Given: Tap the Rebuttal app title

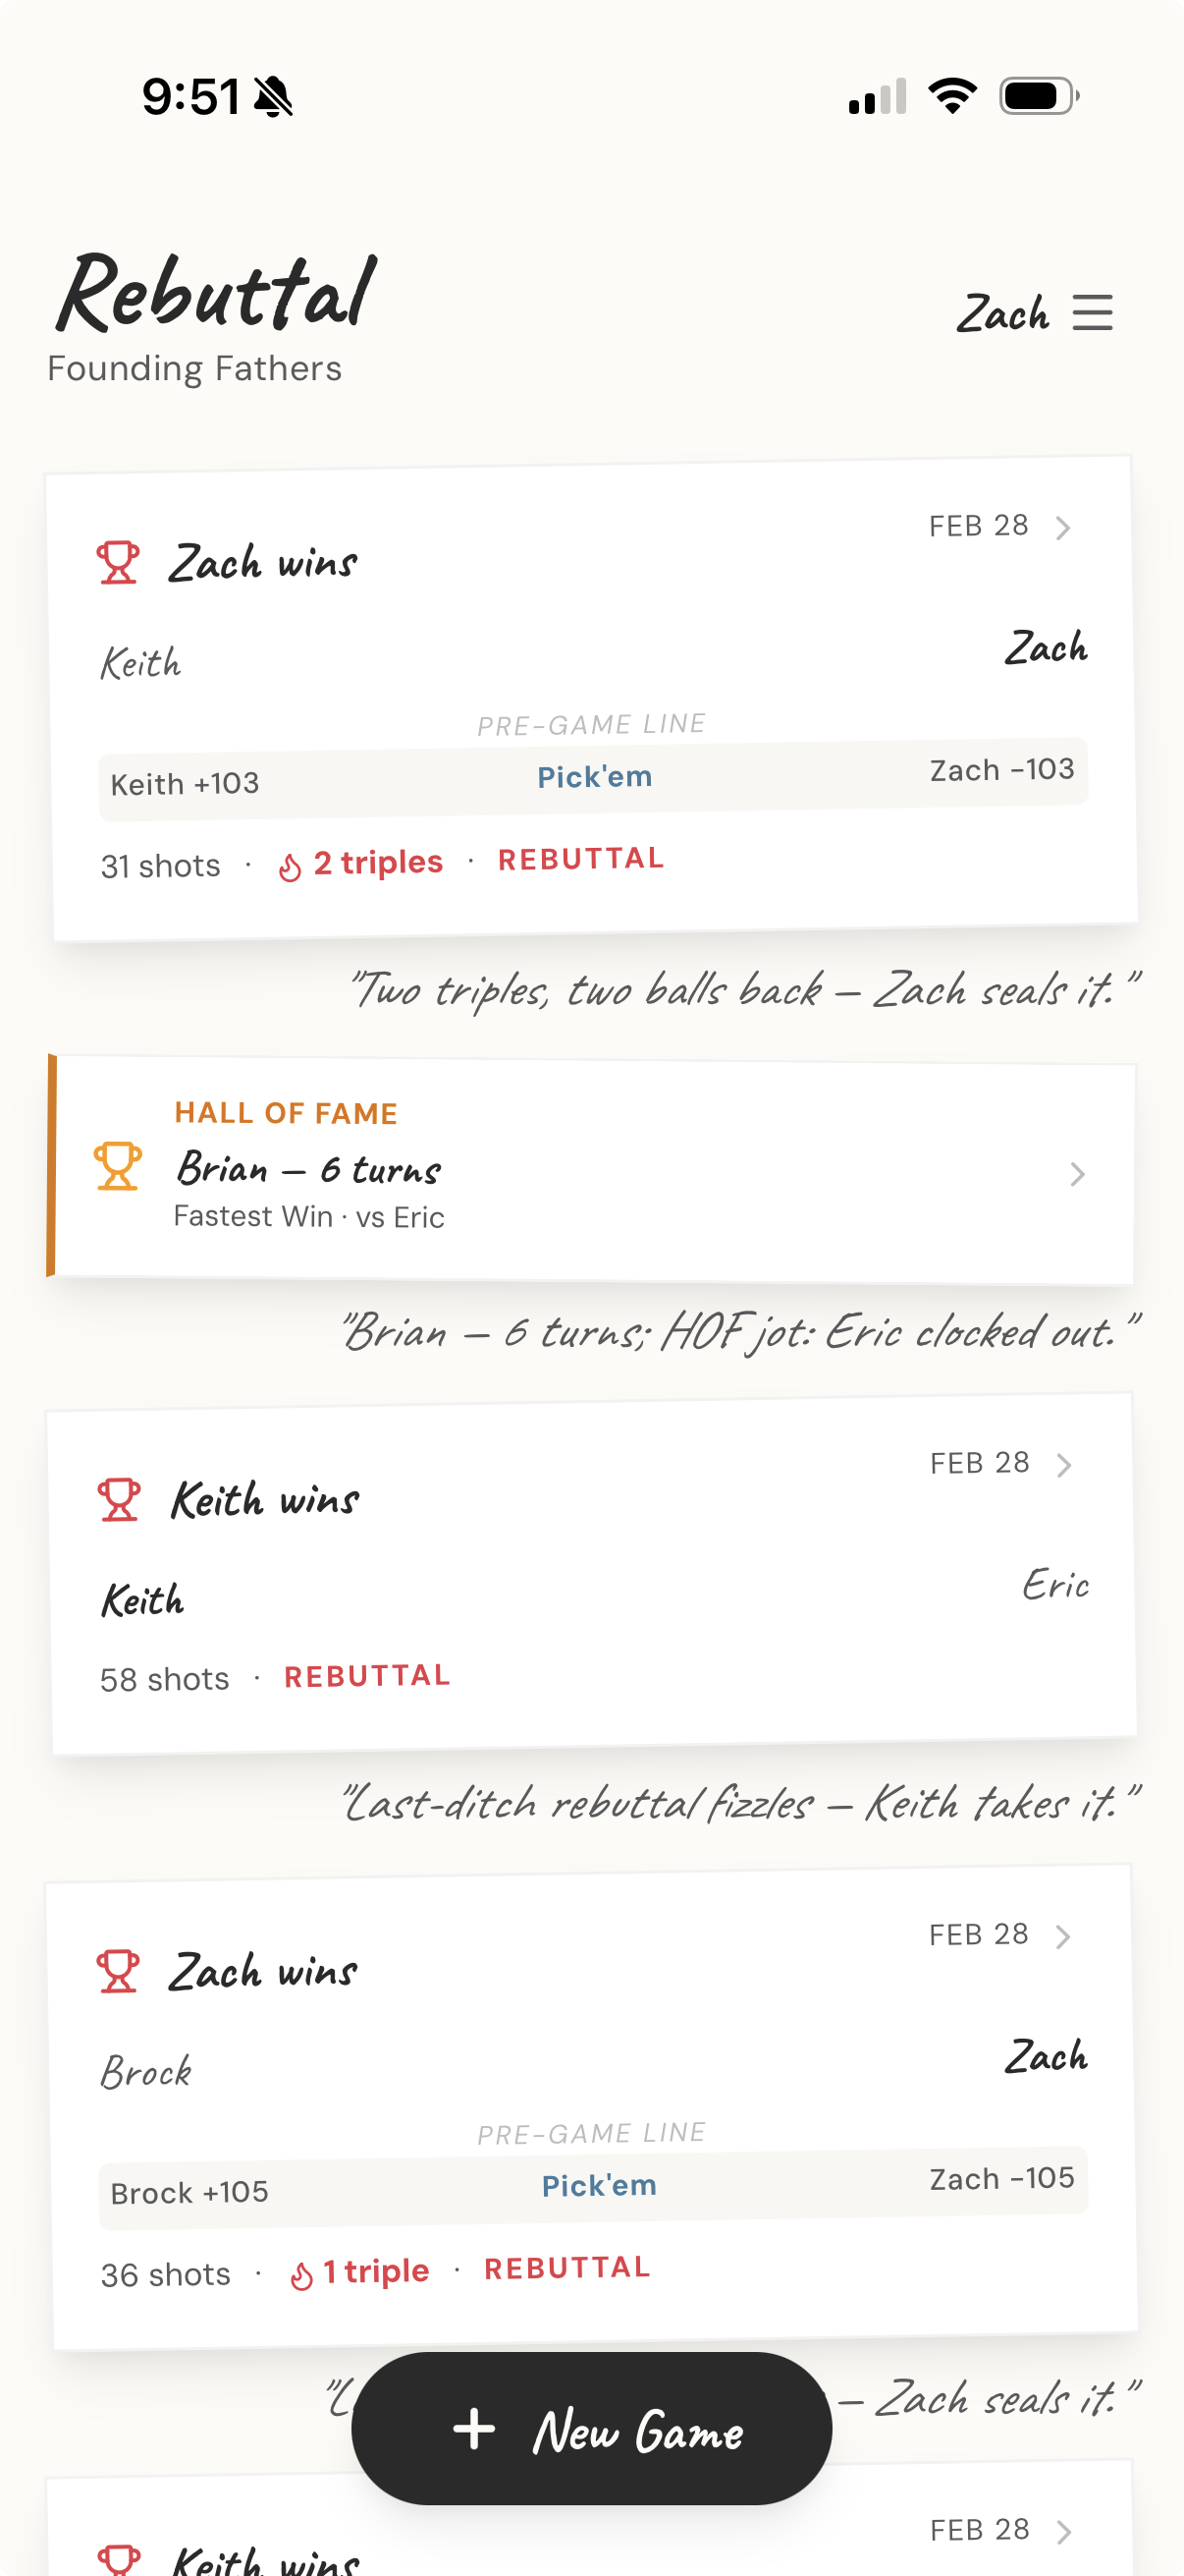Looking at the screenshot, I should (216, 293).
